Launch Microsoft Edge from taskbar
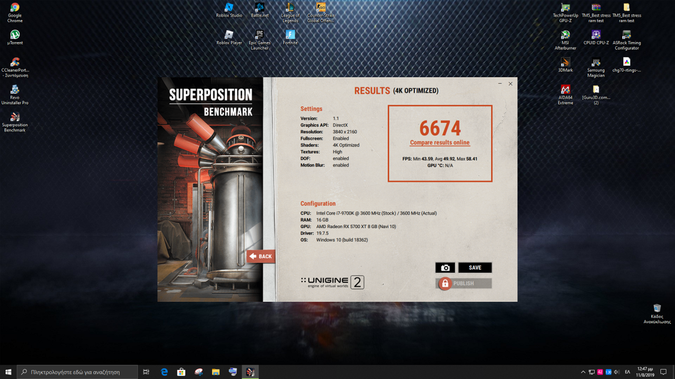The height and width of the screenshot is (379, 675). (x=164, y=372)
